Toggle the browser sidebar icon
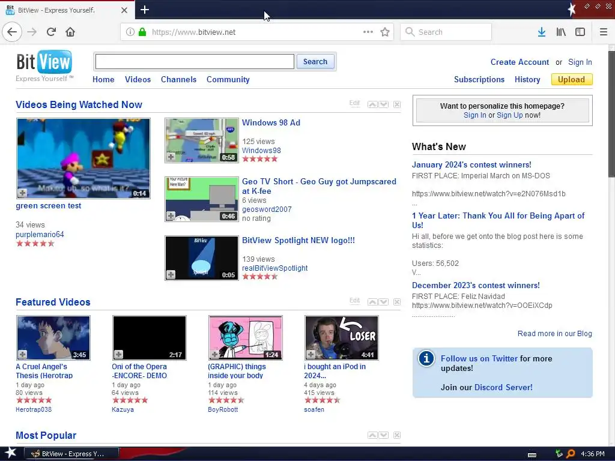This screenshot has height=461, width=615. click(580, 32)
